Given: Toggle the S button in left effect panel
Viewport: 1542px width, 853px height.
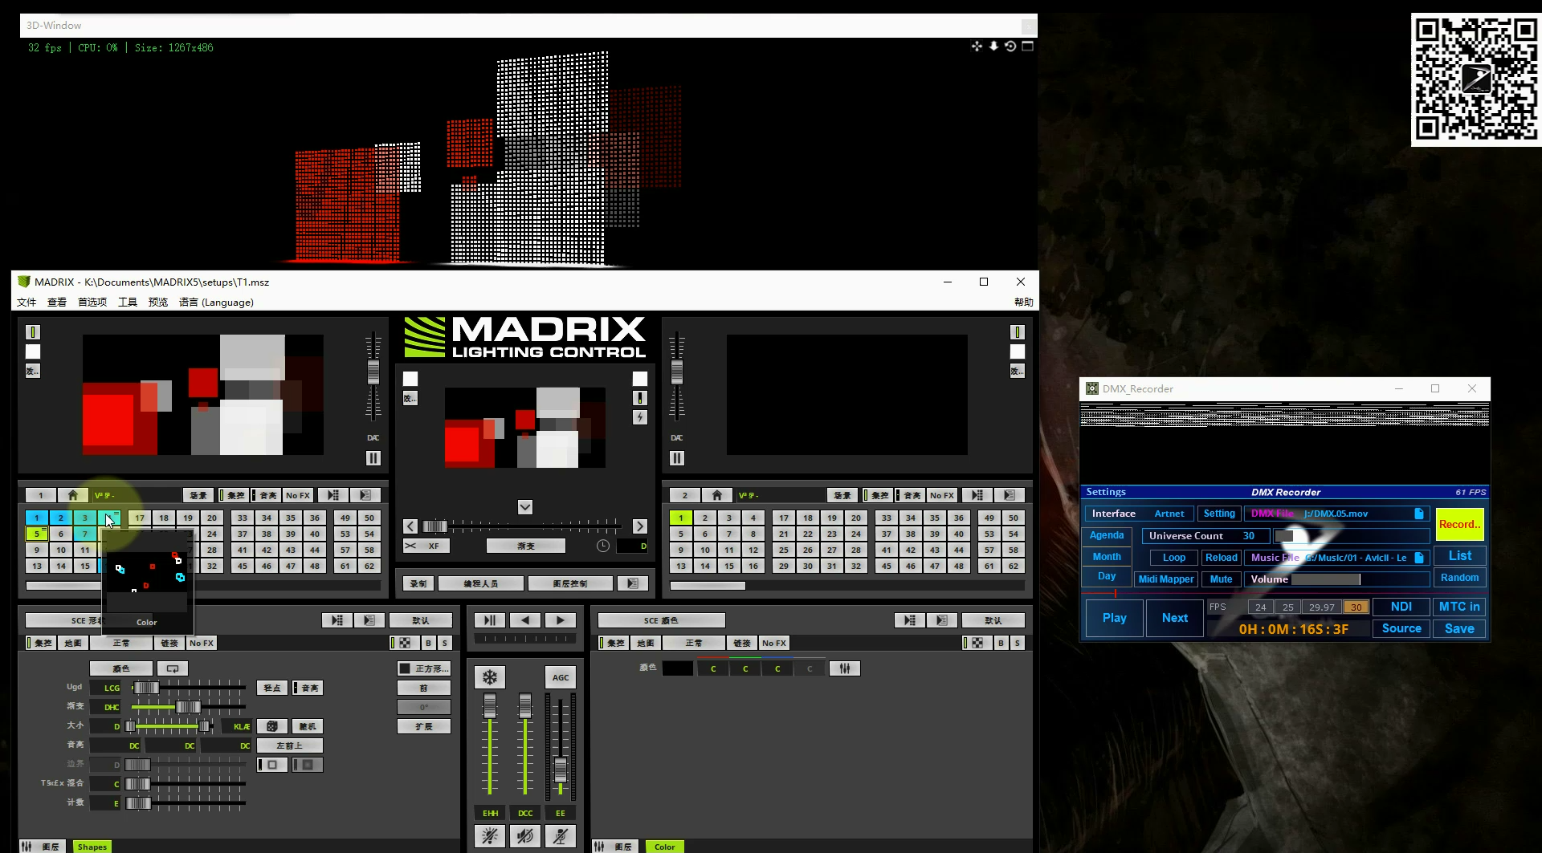Looking at the screenshot, I should (x=445, y=643).
